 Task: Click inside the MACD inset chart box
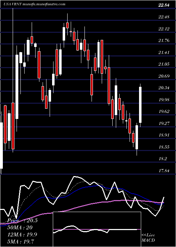tap(97, 229)
